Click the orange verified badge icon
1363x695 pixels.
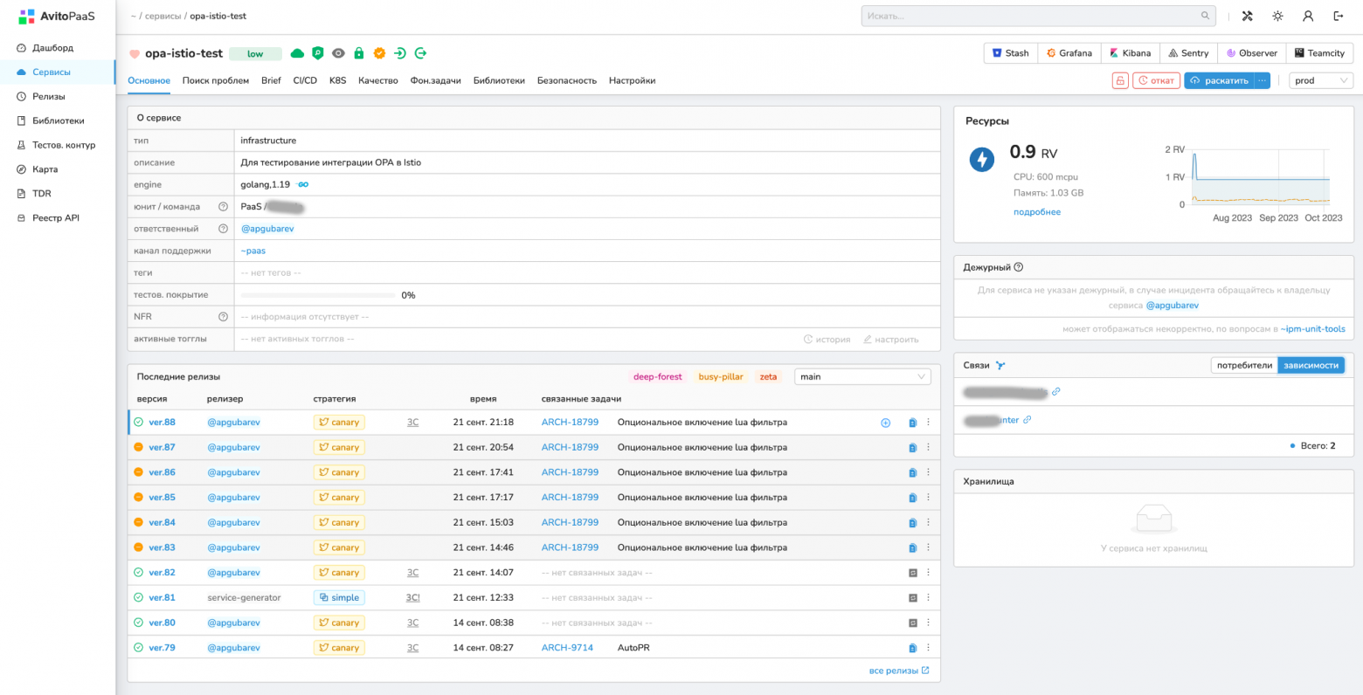(379, 53)
